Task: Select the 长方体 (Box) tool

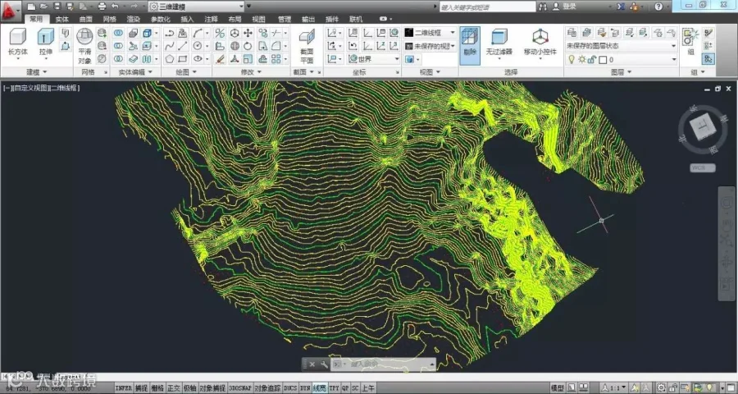Action: click(17, 38)
